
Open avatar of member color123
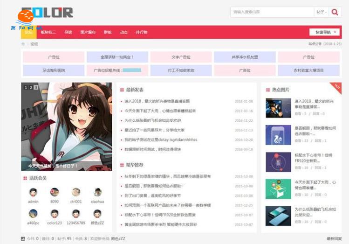[55, 214]
